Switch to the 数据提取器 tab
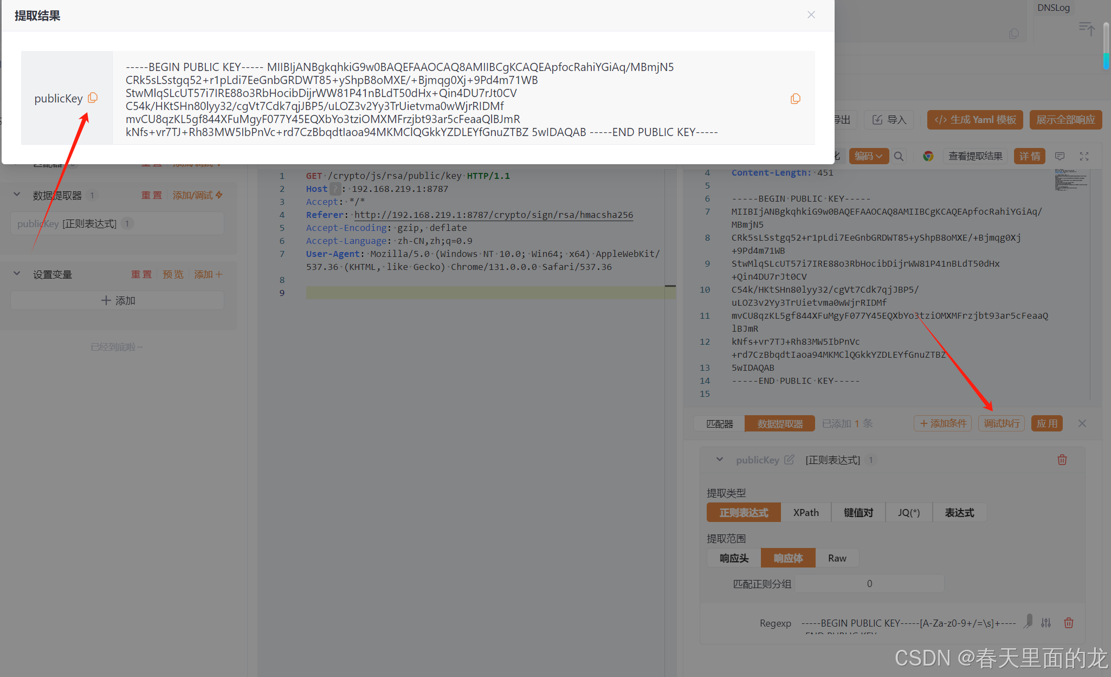 [x=780, y=423]
